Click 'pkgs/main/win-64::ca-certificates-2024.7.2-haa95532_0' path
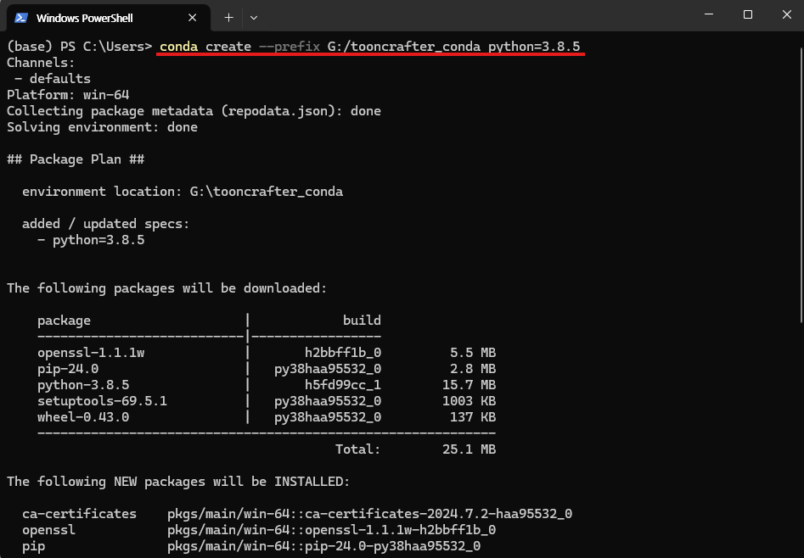Screen dimensions: 804x558 click(x=369, y=514)
